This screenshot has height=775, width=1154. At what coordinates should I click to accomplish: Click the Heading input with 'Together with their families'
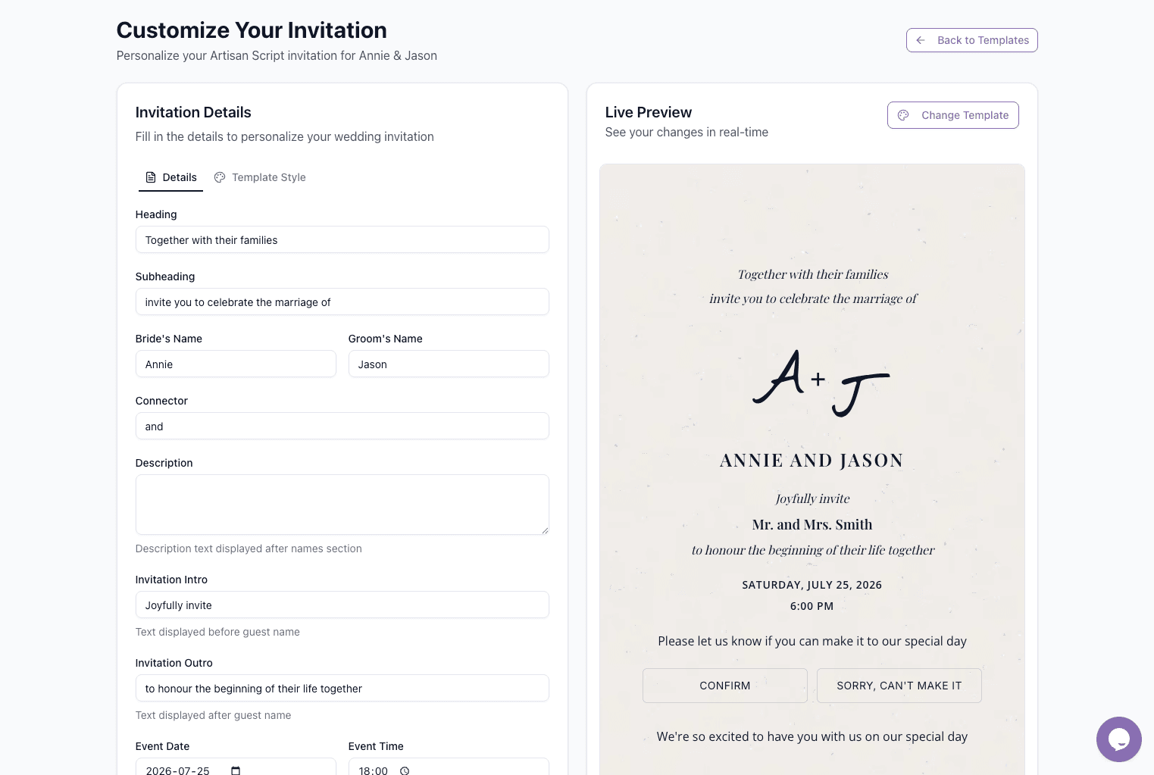(342, 239)
